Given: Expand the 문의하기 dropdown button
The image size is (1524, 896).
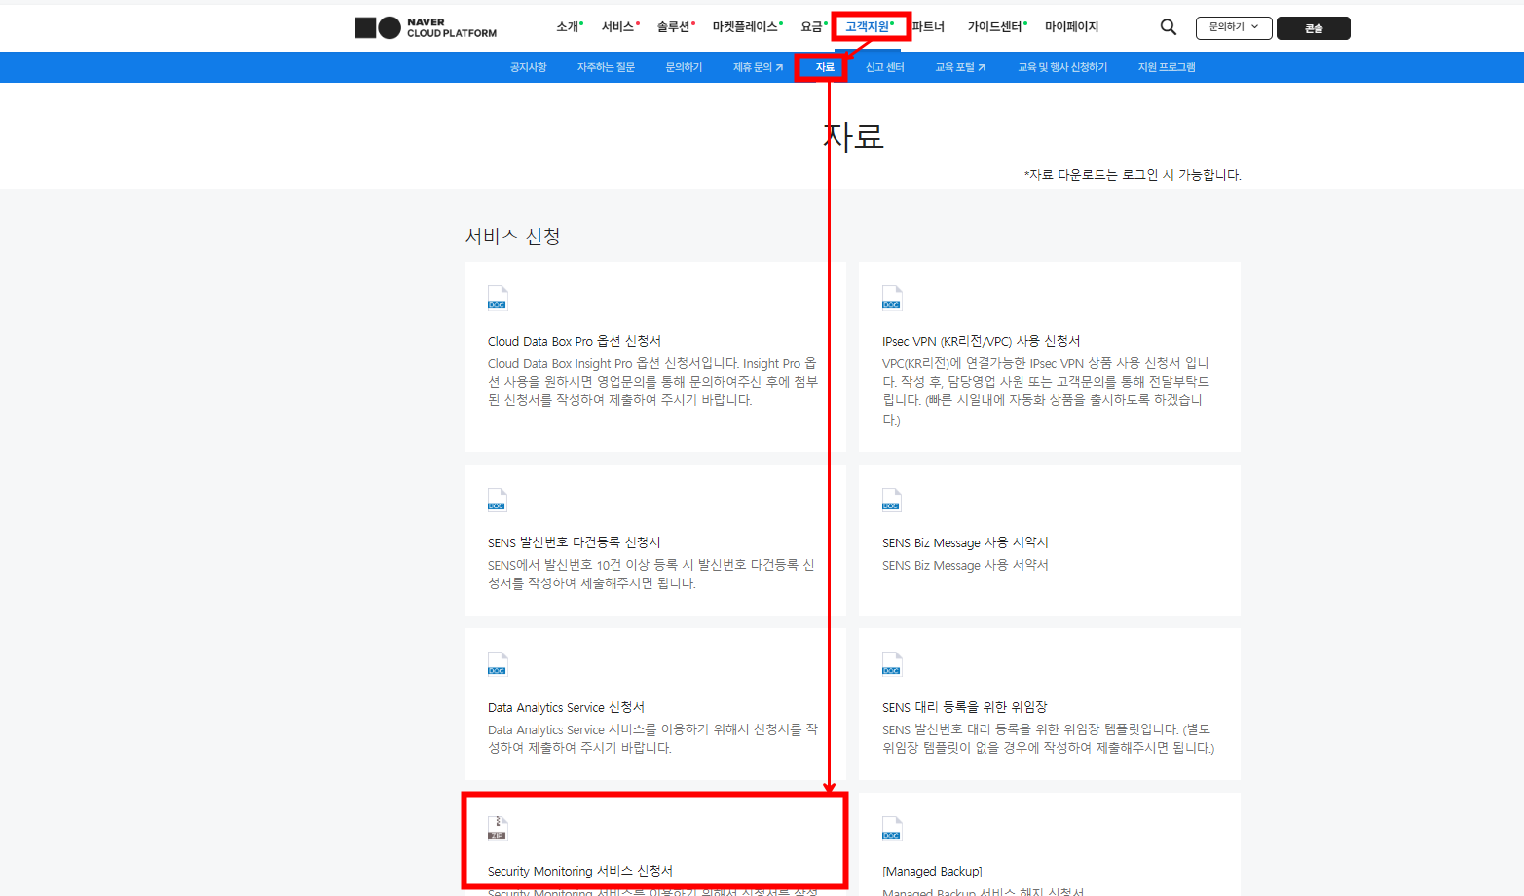Looking at the screenshot, I should pos(1234,27).
